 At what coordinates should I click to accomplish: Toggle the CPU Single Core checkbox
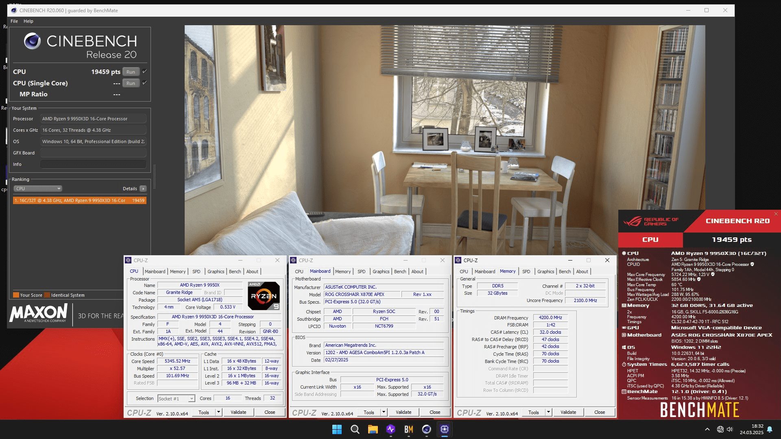(x=144, y=83)
